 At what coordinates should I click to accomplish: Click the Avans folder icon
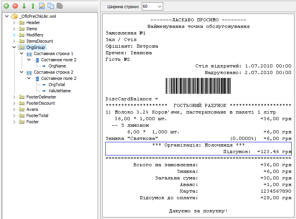(x=22, y=109)
